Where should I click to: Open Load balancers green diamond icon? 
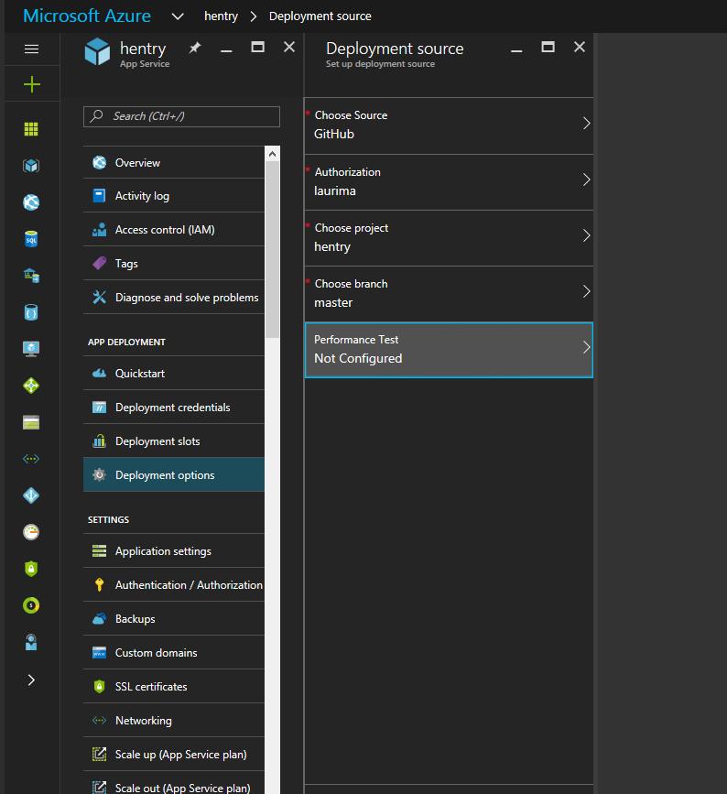point(31,386)
